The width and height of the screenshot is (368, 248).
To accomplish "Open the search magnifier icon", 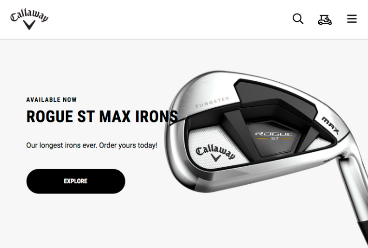I will (298, 19).
